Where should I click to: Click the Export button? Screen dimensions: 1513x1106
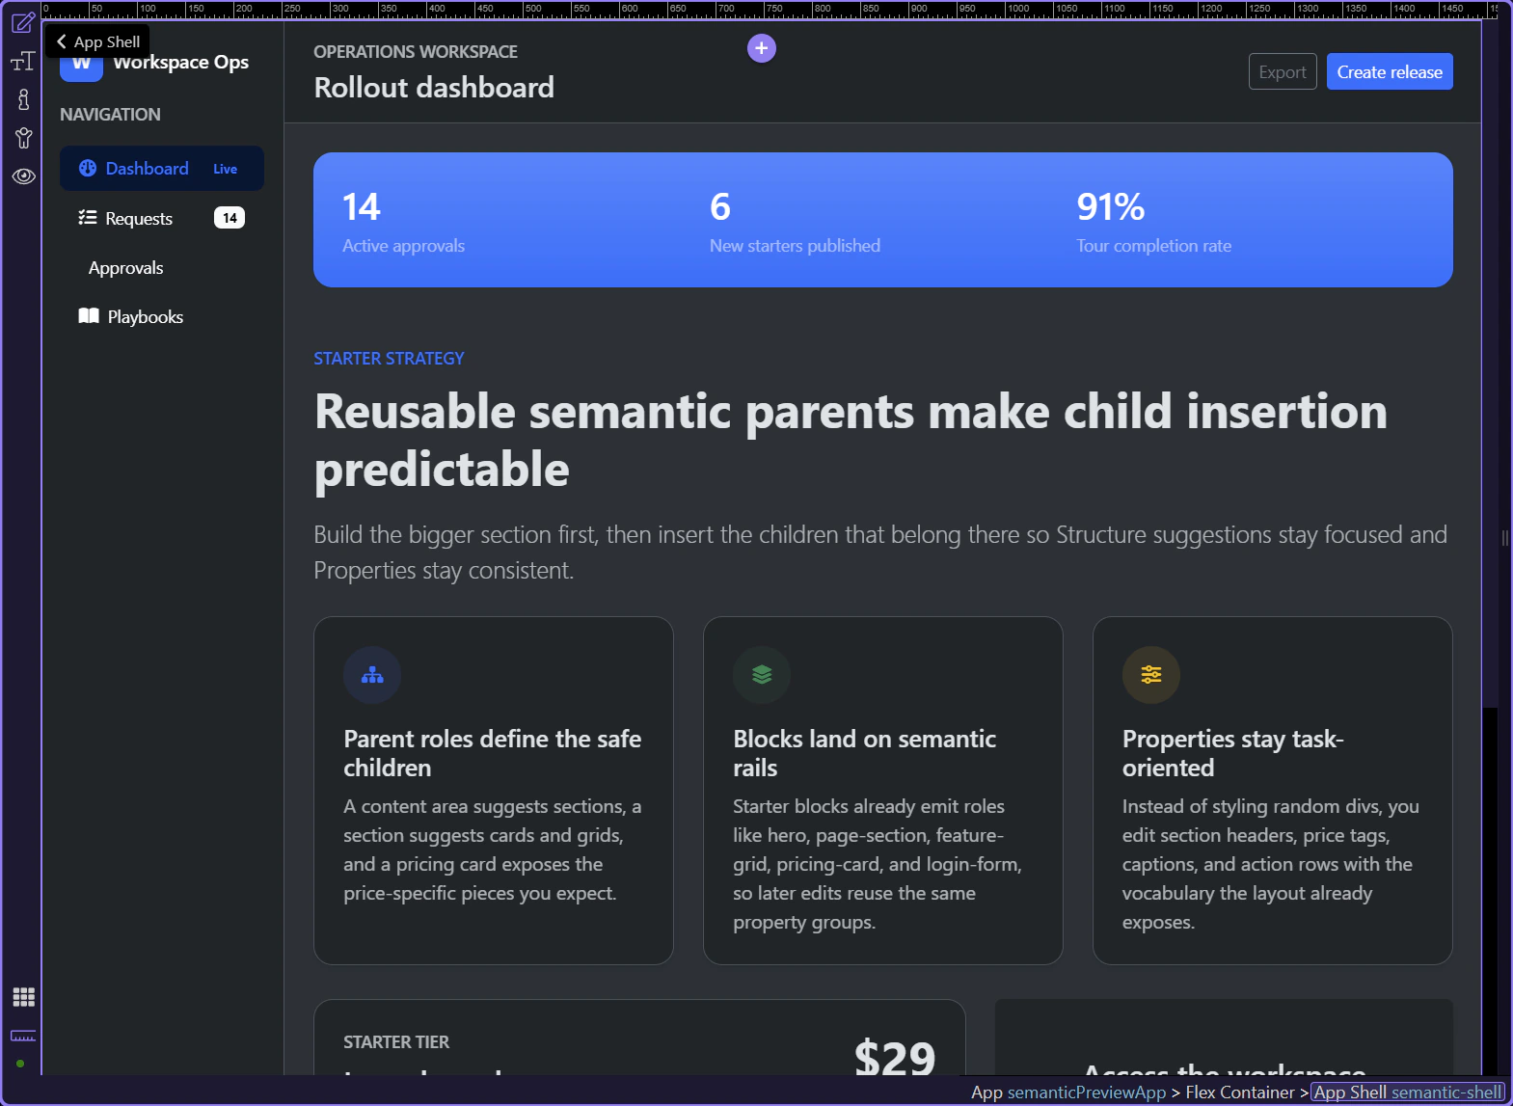pyautogui.click(x=1283, y=72)
